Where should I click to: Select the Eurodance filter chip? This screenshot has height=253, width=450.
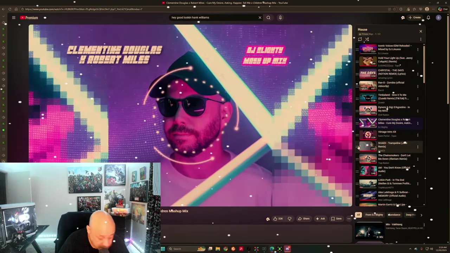394,215
